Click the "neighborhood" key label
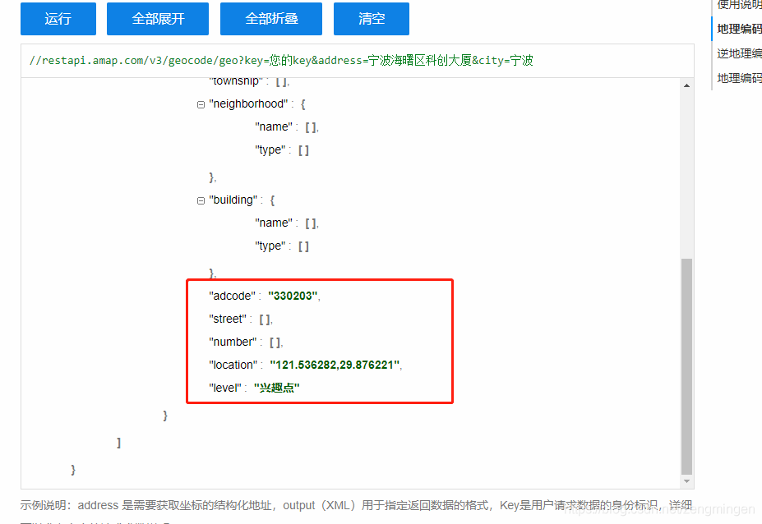The image size is (762, 524). click(x=248, y=104)
